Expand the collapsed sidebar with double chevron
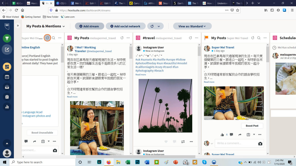 (x=18, y=26)
